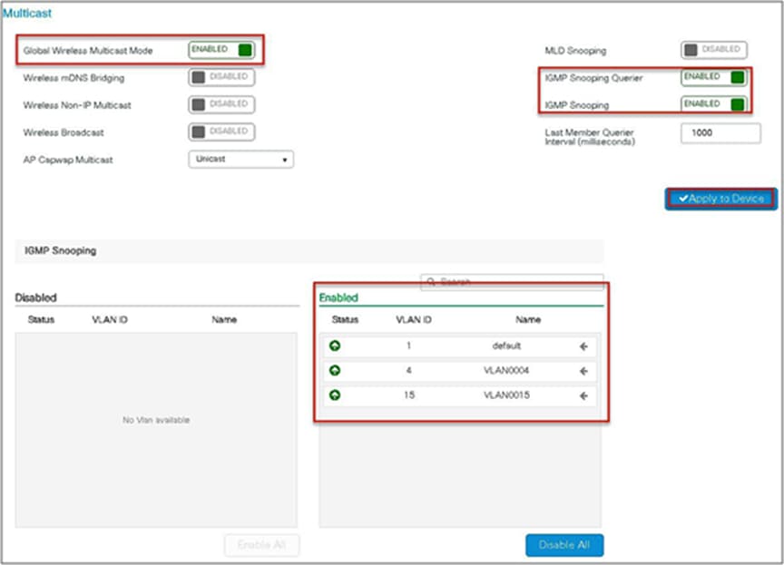This screenshot has width=784, height=565.
Task: Click status icon for VLAN0004
Action: point(335,370)
